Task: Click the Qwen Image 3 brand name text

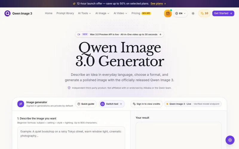Action: point(22,13)
